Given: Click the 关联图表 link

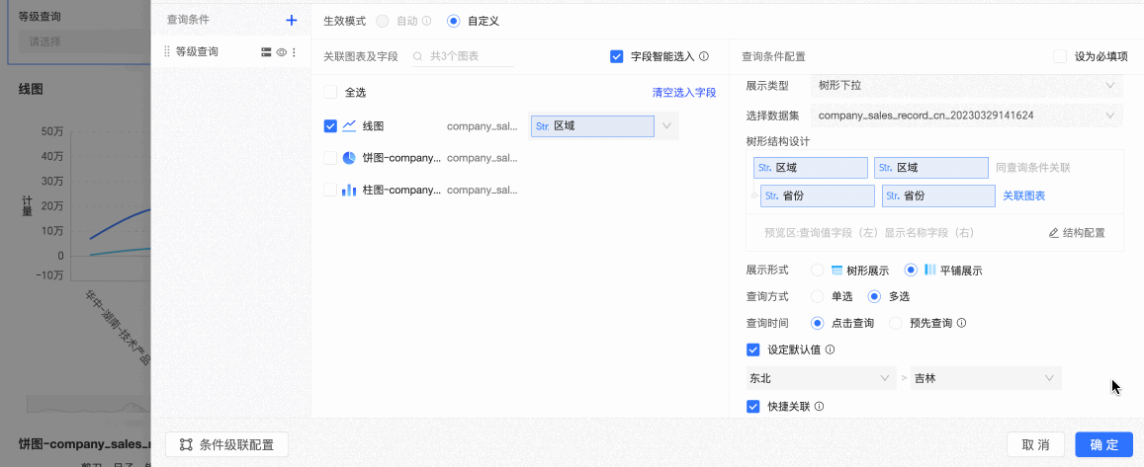Looking at the screenshot, I should tap(1023, 195).
